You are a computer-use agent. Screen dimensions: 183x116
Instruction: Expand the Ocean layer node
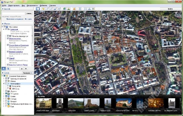[x=4, y=96]
